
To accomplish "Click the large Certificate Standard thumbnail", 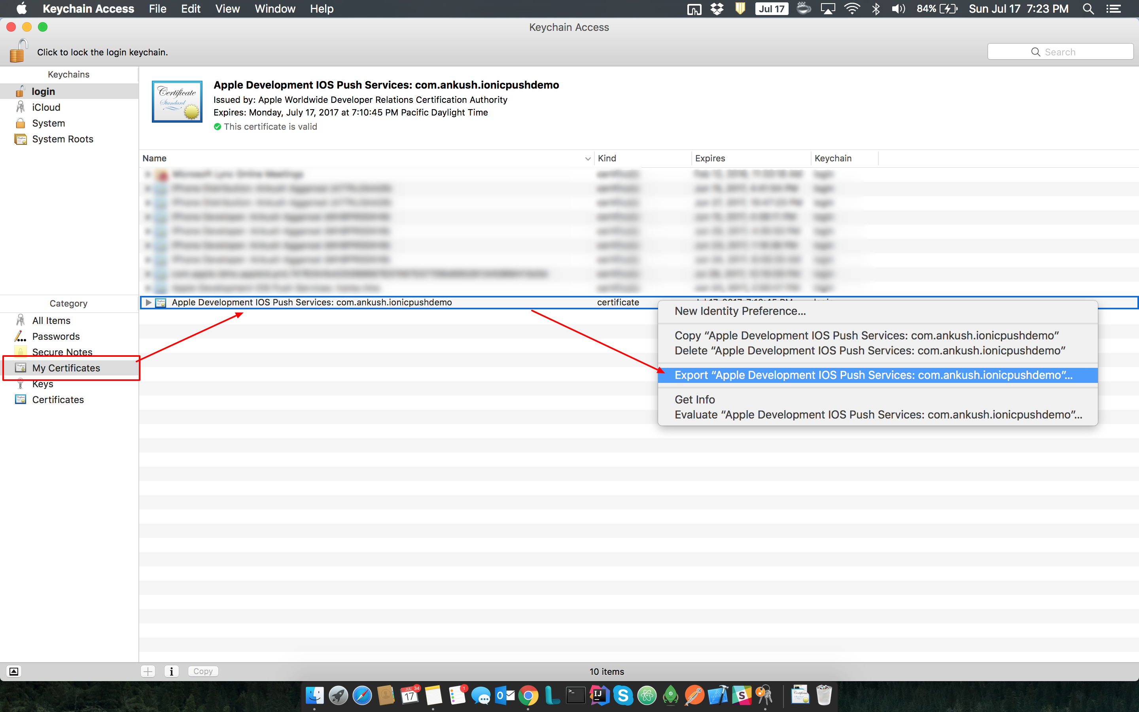I will coord(177,101).
